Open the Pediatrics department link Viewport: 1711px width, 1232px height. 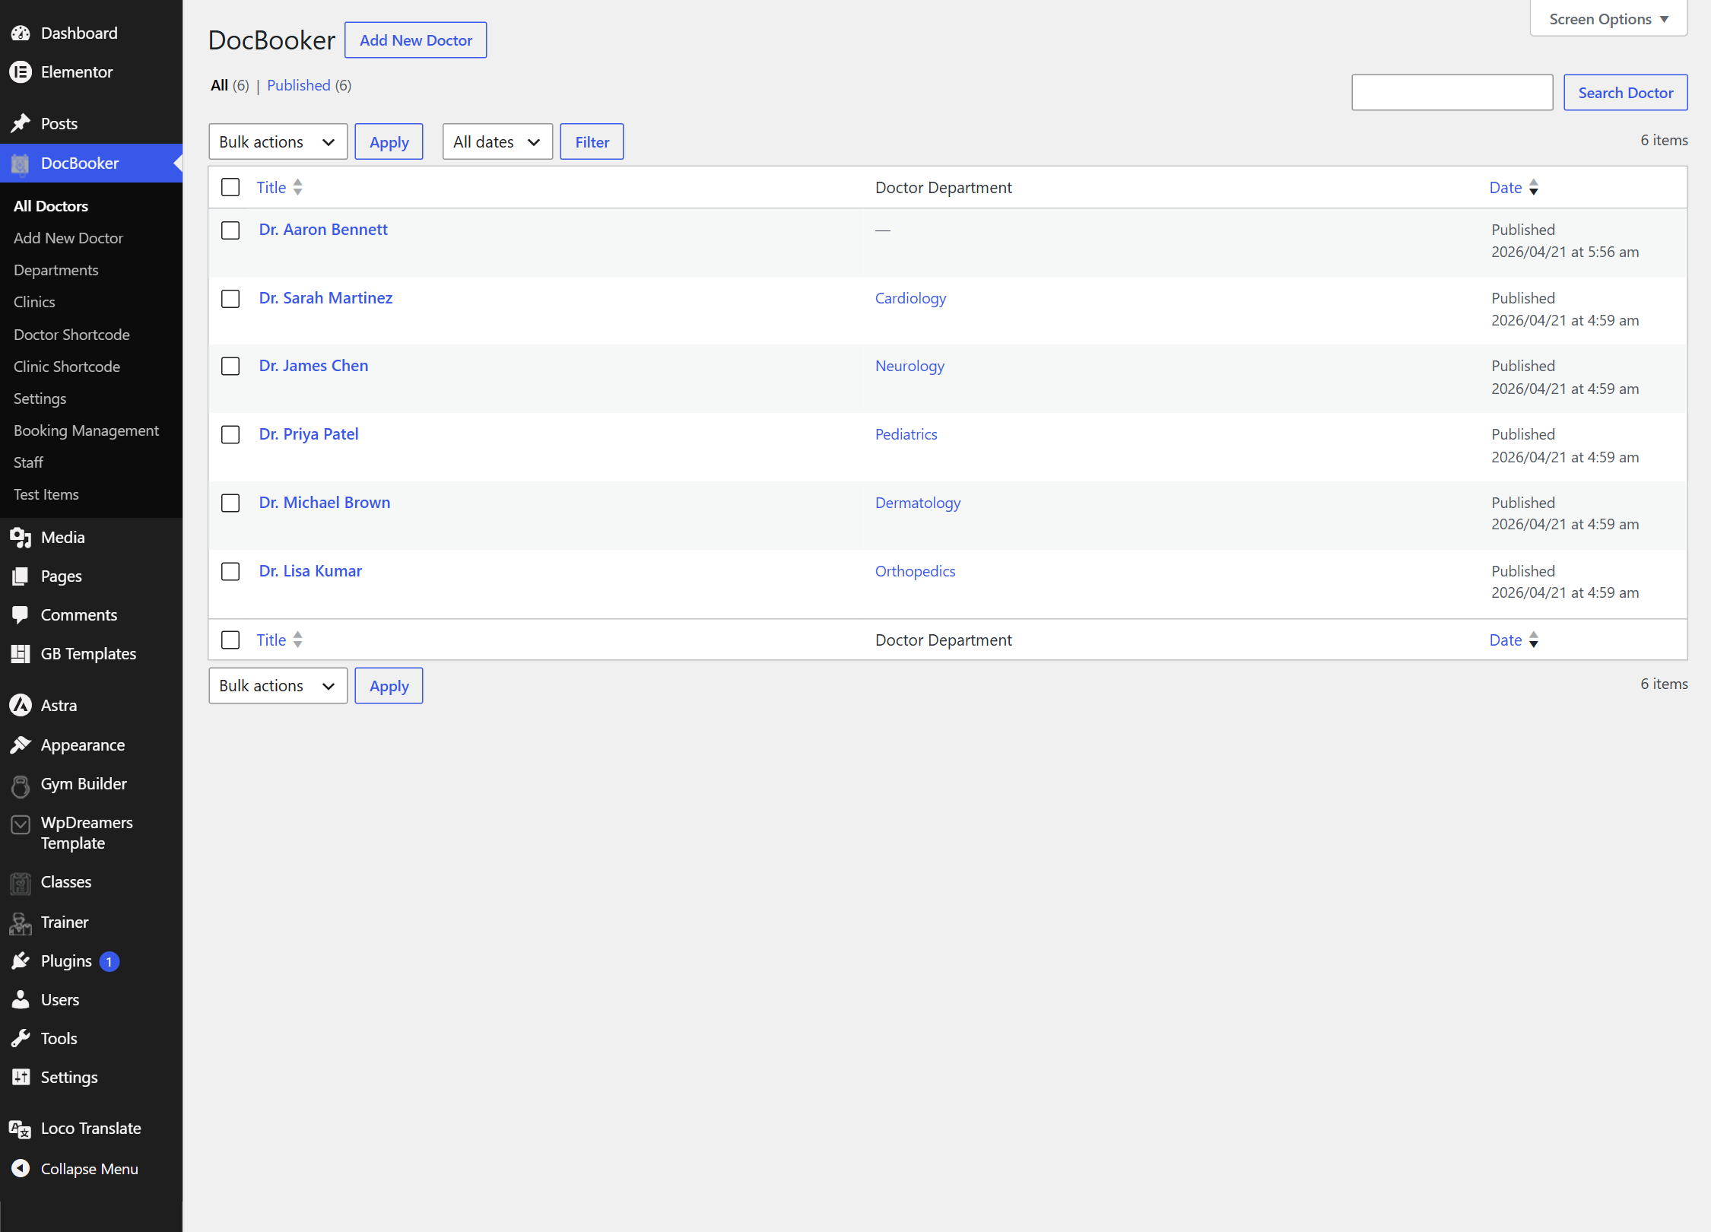point(906,434)
